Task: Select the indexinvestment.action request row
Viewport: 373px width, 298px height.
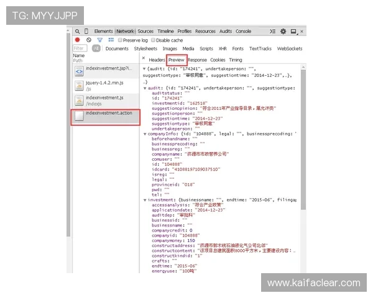Action: click(106, 117)
